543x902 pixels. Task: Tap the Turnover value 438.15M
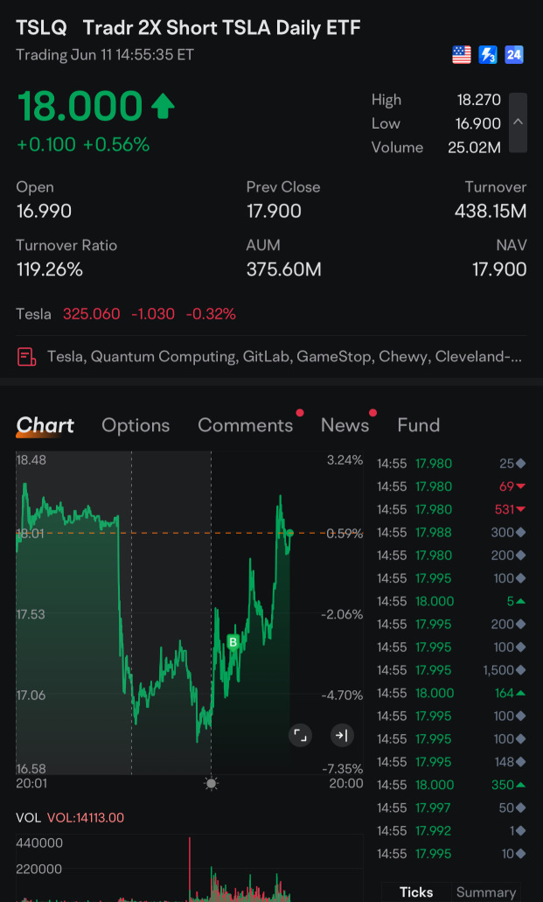(490, 211)
